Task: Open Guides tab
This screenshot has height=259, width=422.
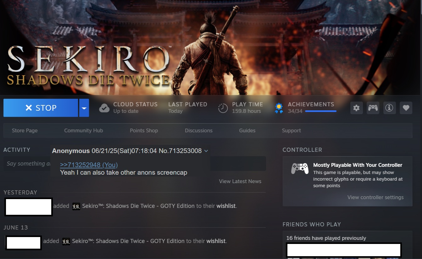Action: [x=247, y=130]
